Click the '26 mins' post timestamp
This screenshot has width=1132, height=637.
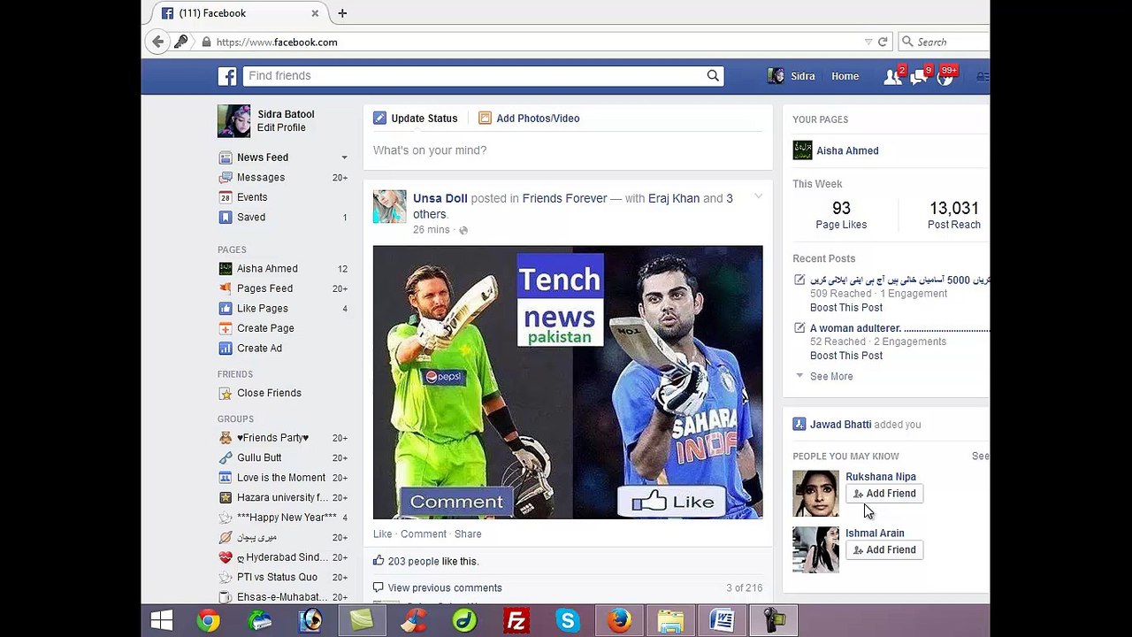431,230
